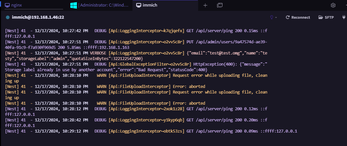Click the last ping log line in terminal
This screenshot has width=347, height=146.
pos(151,131)
